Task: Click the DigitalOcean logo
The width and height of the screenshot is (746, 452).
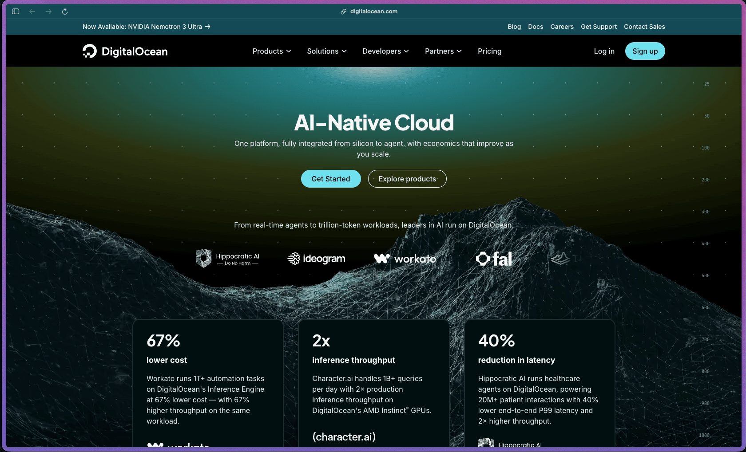Action: pos(125,51)
